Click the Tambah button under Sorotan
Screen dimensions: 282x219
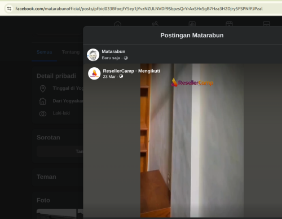pyautogui.click(x=60, y=151)
